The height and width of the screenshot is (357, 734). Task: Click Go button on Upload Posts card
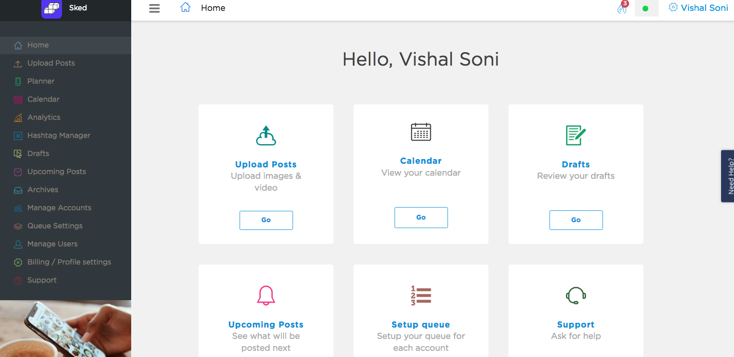click(266, 220)
